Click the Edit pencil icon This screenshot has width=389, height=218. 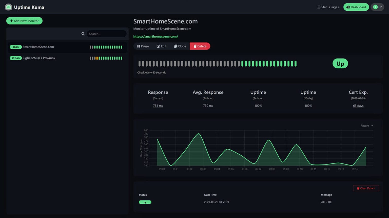pos(158,46)
